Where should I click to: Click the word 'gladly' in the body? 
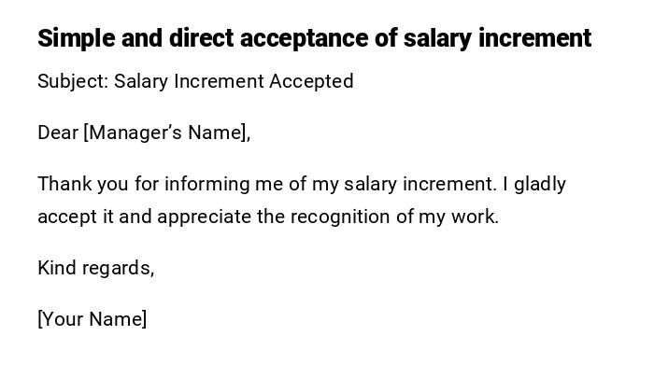pyautogui.click(x=540, y=184)
